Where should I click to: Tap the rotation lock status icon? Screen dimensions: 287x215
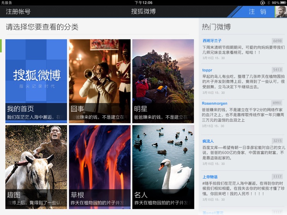point(263,3)
